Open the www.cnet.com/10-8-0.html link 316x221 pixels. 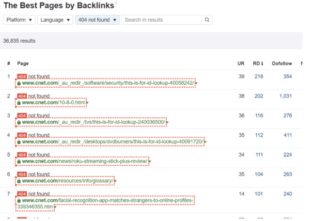tap(53, 103)
